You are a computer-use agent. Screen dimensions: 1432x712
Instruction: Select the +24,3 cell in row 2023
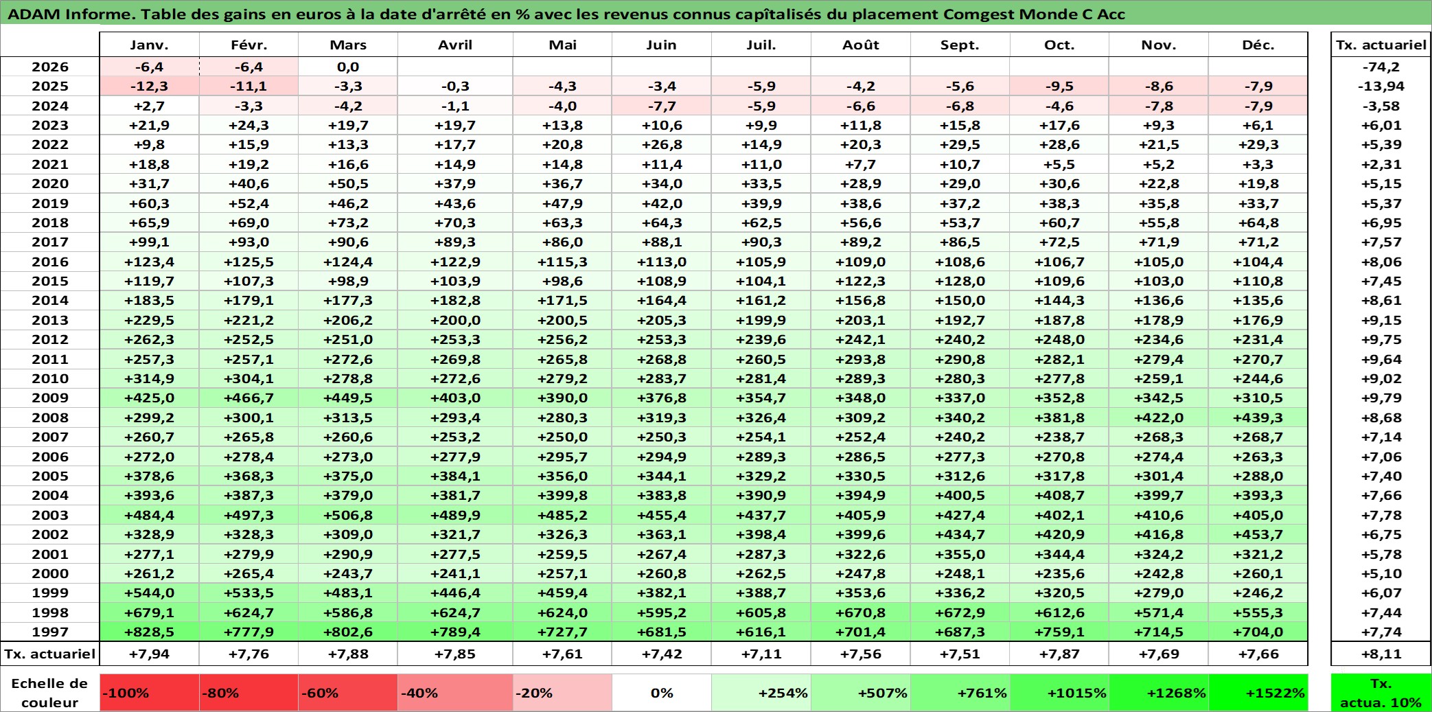coord(249,125)
